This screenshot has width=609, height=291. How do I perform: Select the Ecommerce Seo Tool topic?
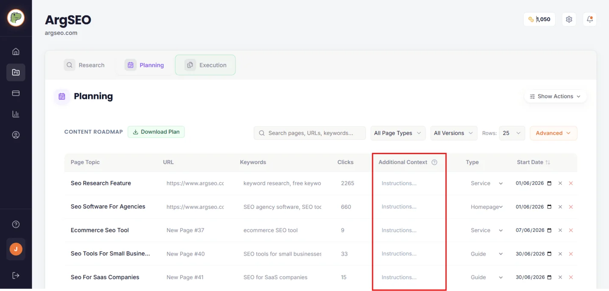coord(100,230)
